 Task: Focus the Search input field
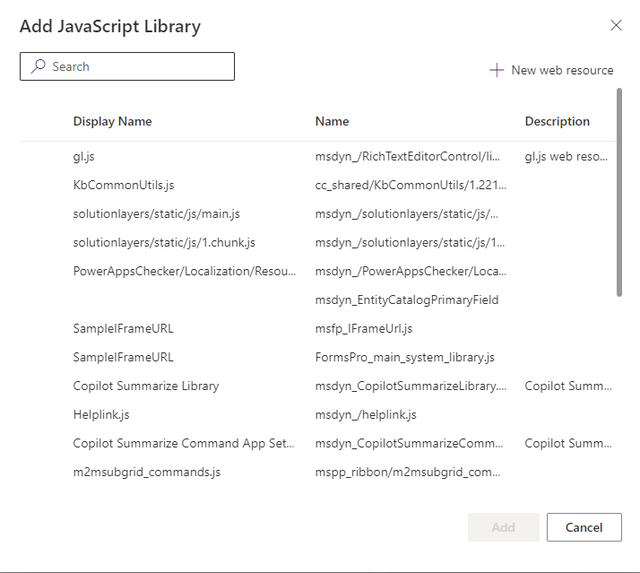(x=127, y=66)
